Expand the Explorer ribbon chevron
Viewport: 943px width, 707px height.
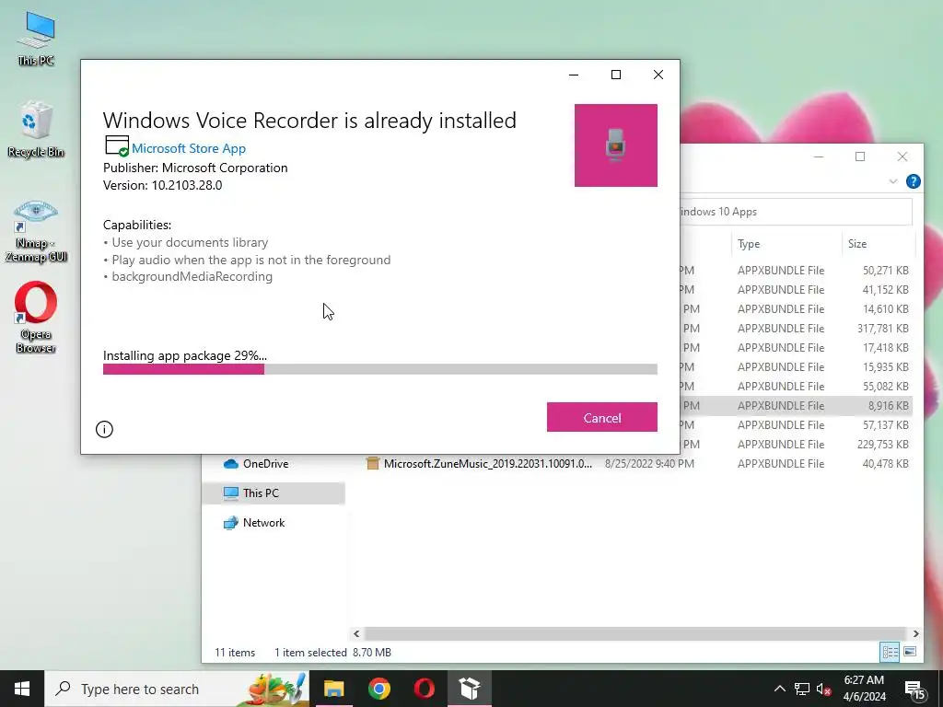pyautogui.click(x=893, y=181)
